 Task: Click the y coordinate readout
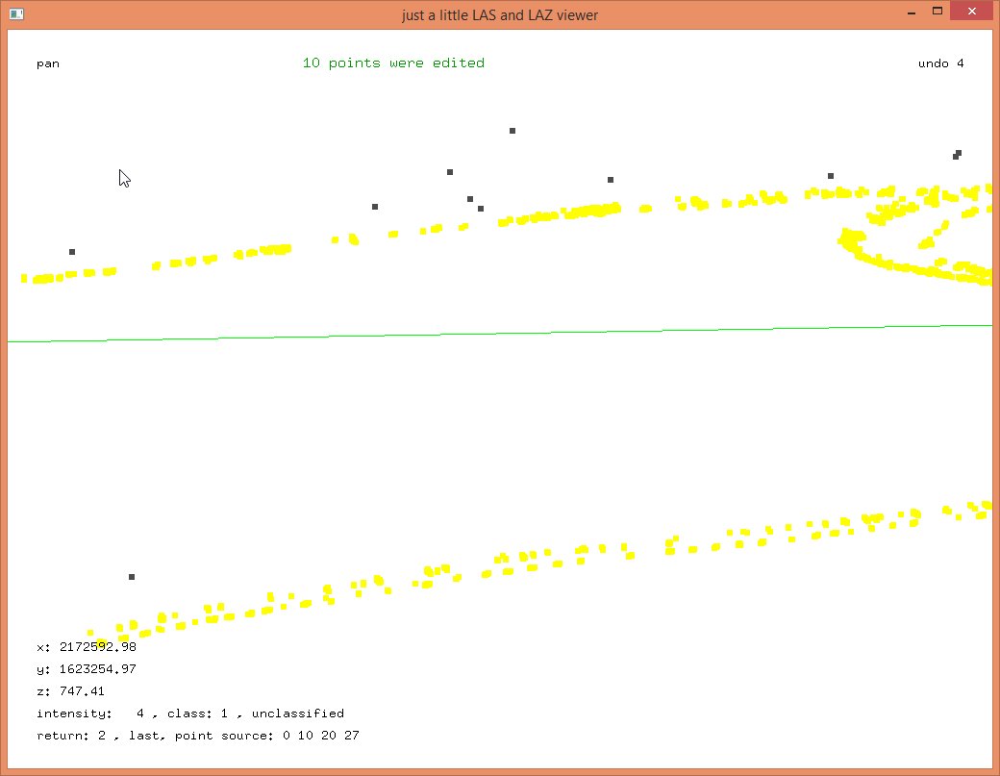pos(87,669)
